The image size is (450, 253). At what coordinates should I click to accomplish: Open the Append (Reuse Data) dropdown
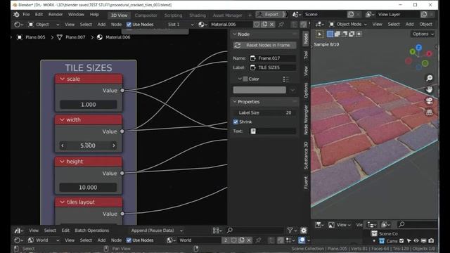156,231
